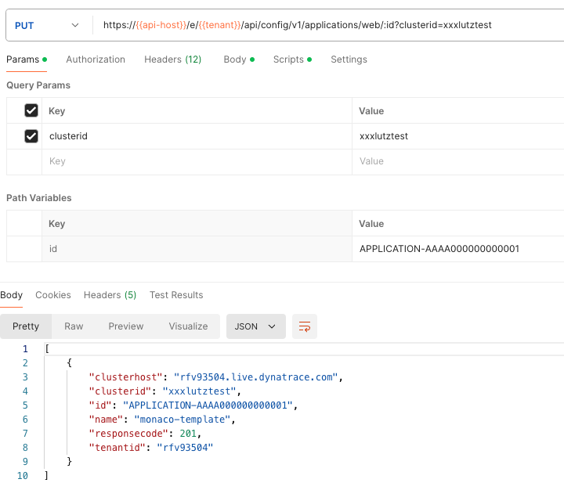Toggle the select-all query params checkbox
Viewport: 564px width, 490px height.
pyautogui.click(x=31, y=110)
